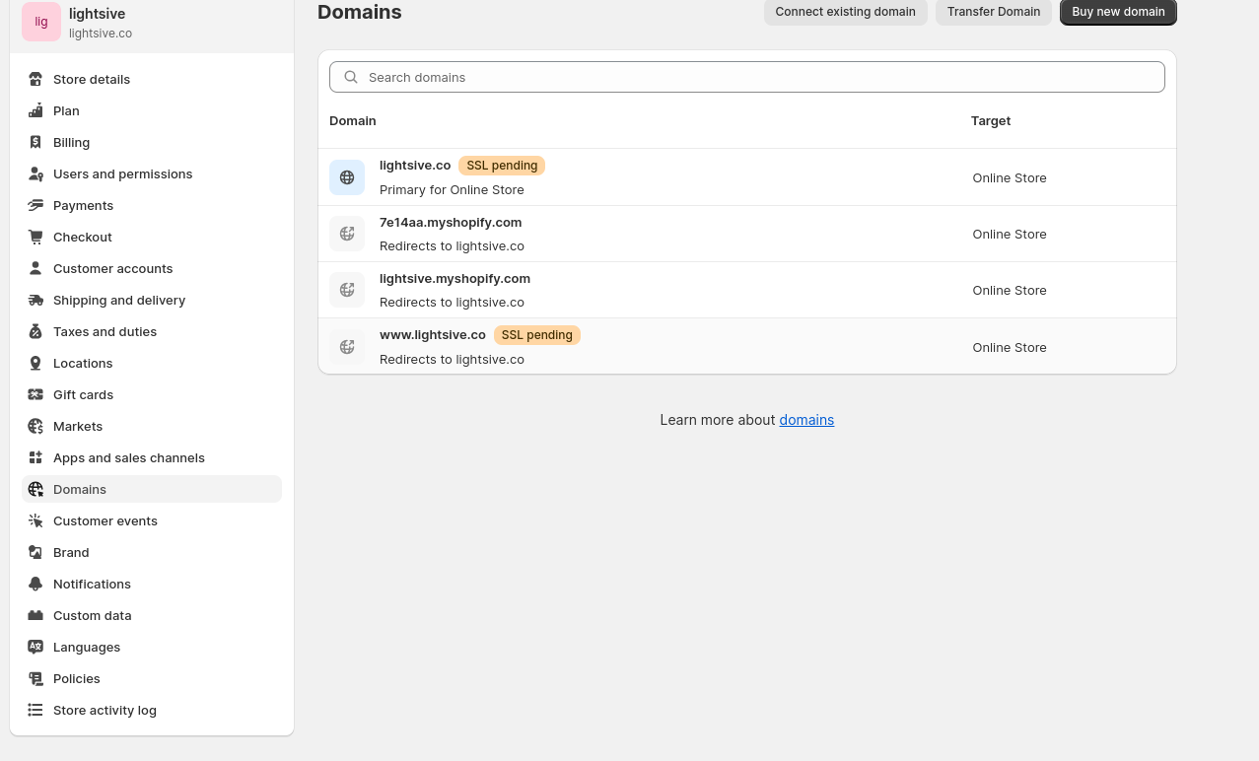Click Connect existing domain button
Viewport: 1259px width, 761px height.
coord(845,12)
